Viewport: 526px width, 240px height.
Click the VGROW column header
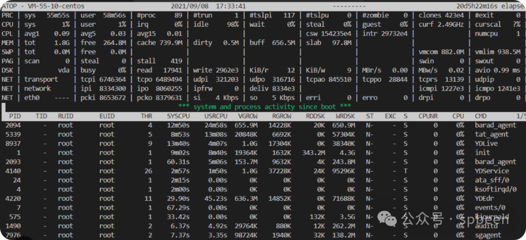point(248,116)
